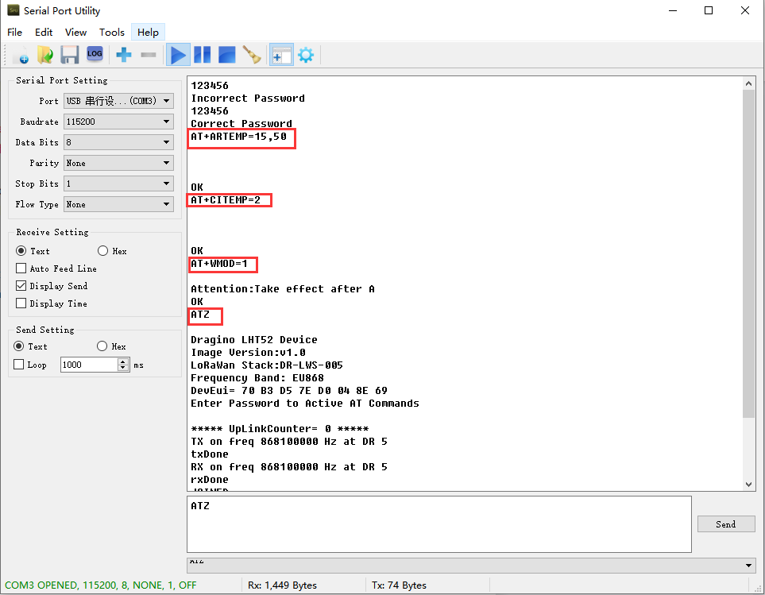Expand the send history dropdown
This screenshot has width=765, height=595.
click(x=748, y=566)
